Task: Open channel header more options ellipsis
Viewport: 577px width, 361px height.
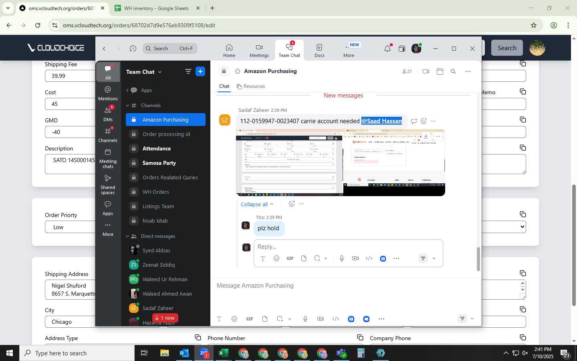Action: [468, 71]
